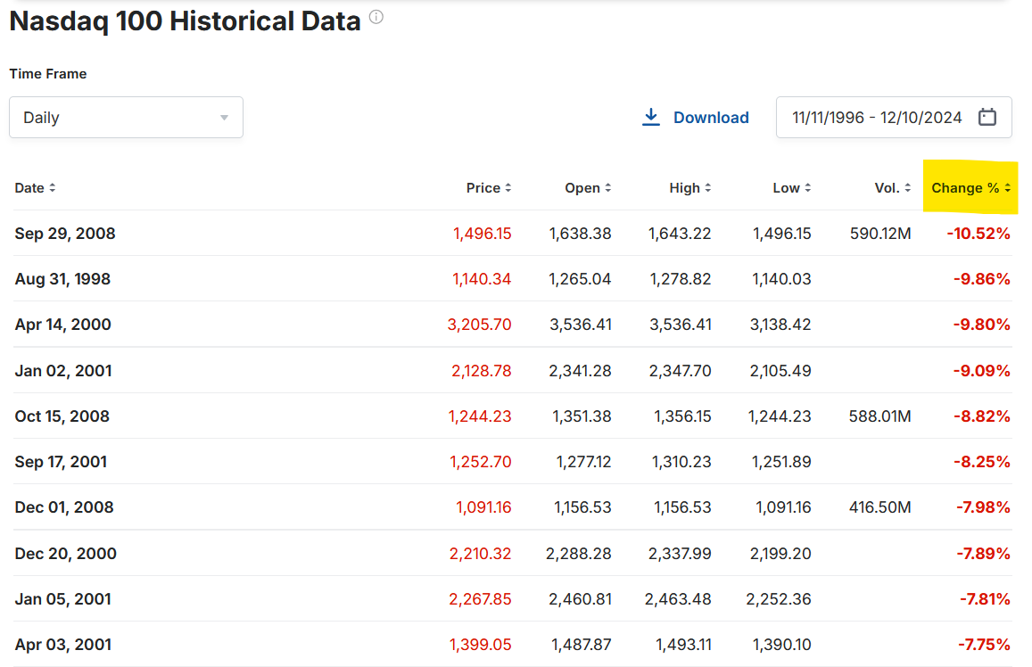Click the Time Frame label
This screenshot has height=667, width=1032.
tap(48, 74)
